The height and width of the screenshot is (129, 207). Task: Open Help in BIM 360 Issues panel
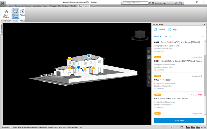(x=172, y=30)
